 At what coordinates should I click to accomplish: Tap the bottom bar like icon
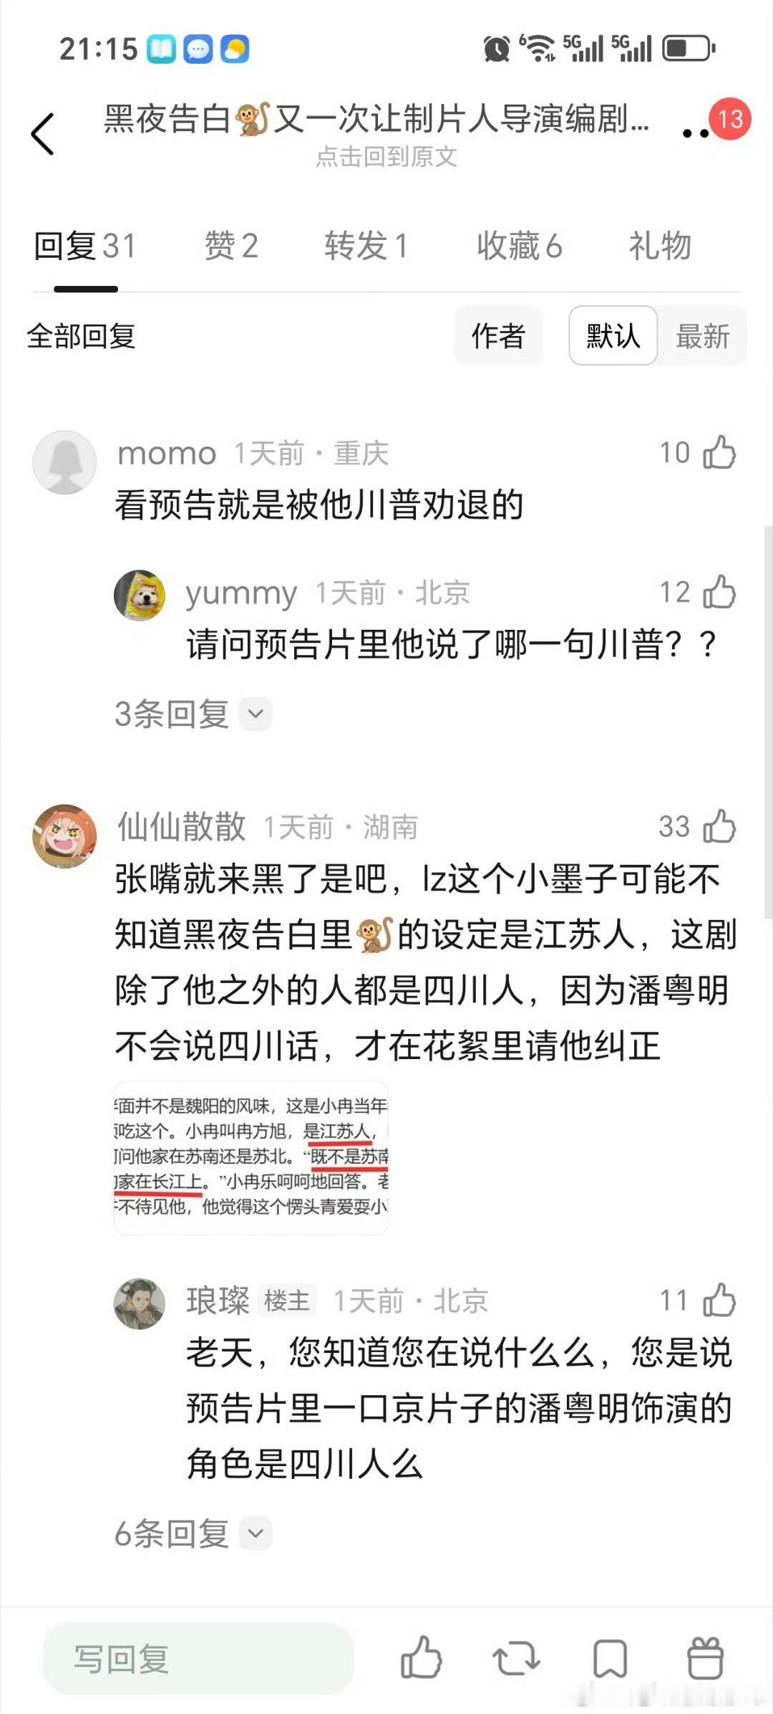point(421,1657)
